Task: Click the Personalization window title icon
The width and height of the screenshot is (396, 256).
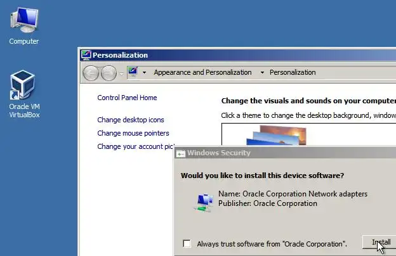Action: (x=86, y=55)
